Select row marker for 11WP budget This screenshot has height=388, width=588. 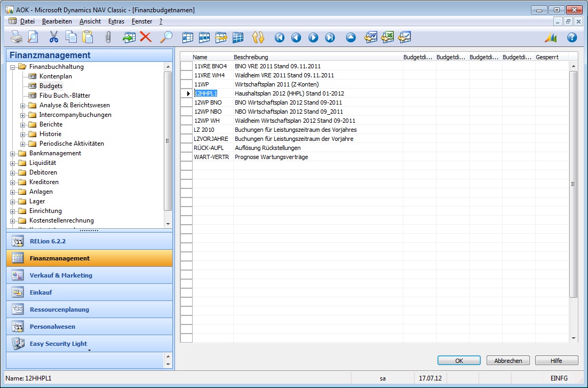(x=186, y=84)
